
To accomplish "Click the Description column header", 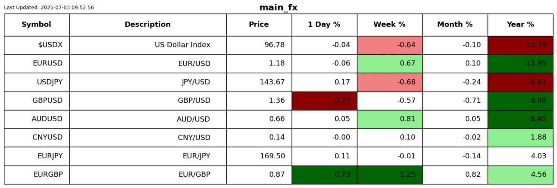I will click(147, 25).
